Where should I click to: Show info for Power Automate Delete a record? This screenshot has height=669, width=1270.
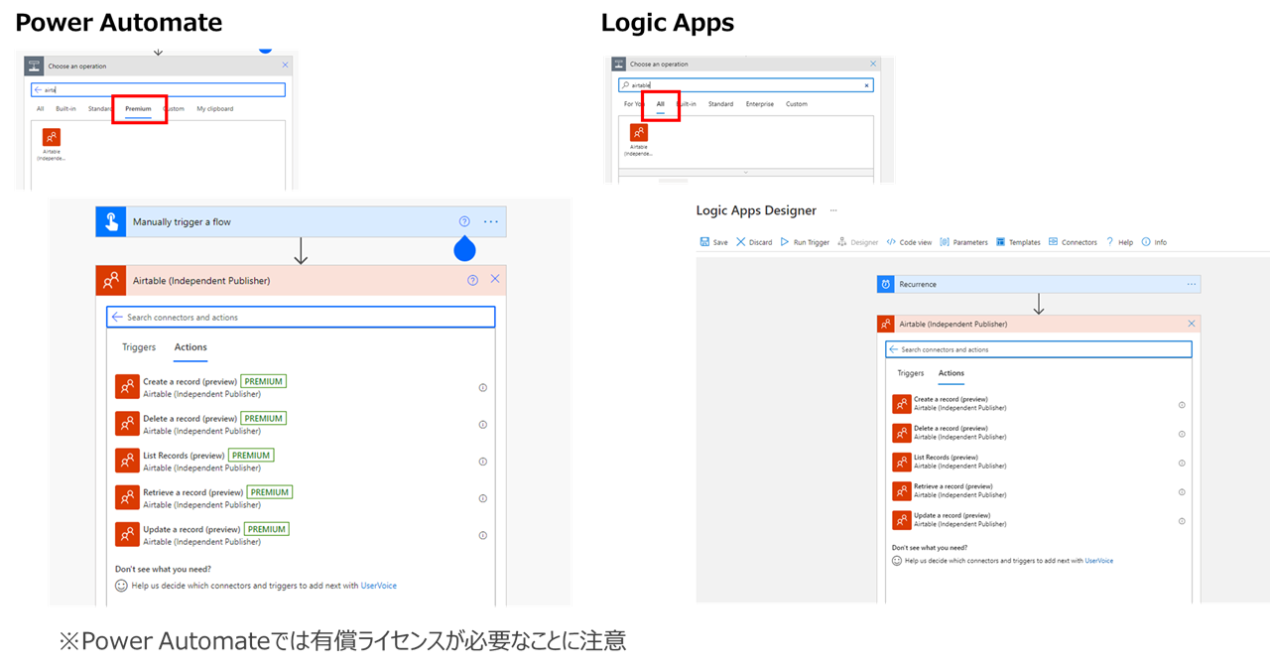(x=483, y=425)
